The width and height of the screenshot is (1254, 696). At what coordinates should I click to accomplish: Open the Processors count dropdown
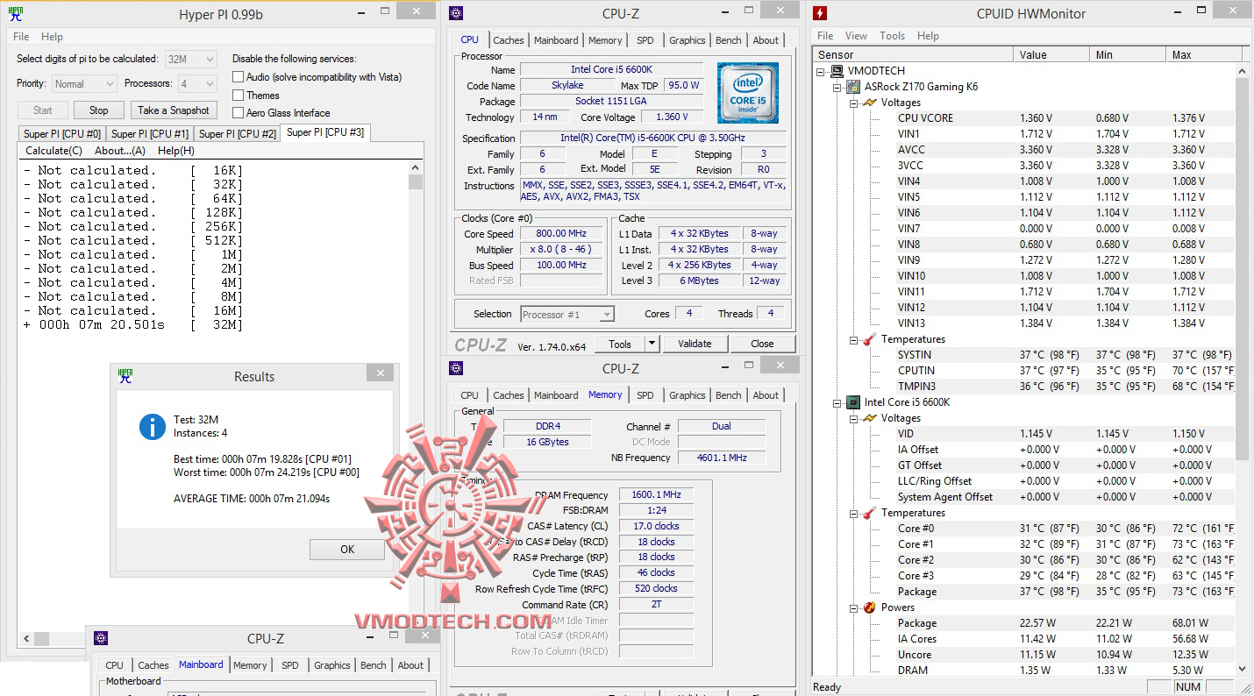(x=197, y=84)
